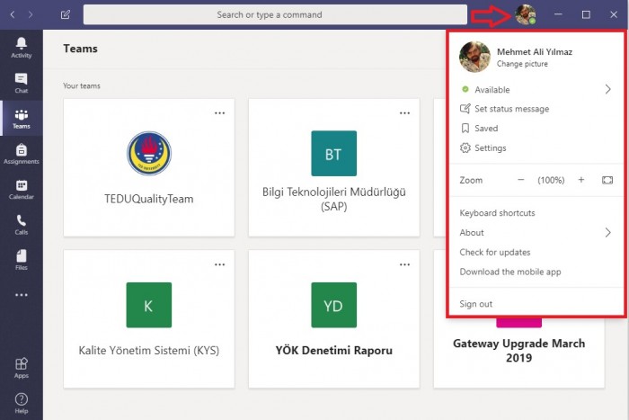Increase zoom with the plus button

(580, 180)
